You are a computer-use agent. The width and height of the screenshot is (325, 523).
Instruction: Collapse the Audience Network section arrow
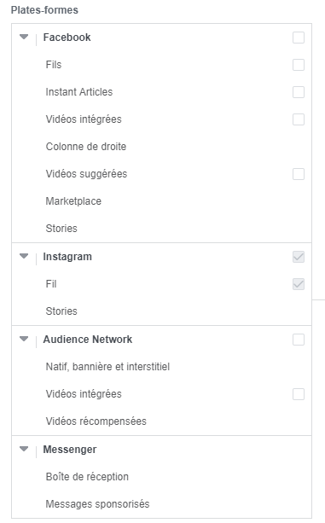pyautogui.click(x=24, y=339)
